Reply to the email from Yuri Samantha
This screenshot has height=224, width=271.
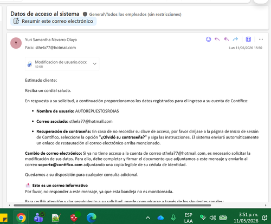click(217, 39)
